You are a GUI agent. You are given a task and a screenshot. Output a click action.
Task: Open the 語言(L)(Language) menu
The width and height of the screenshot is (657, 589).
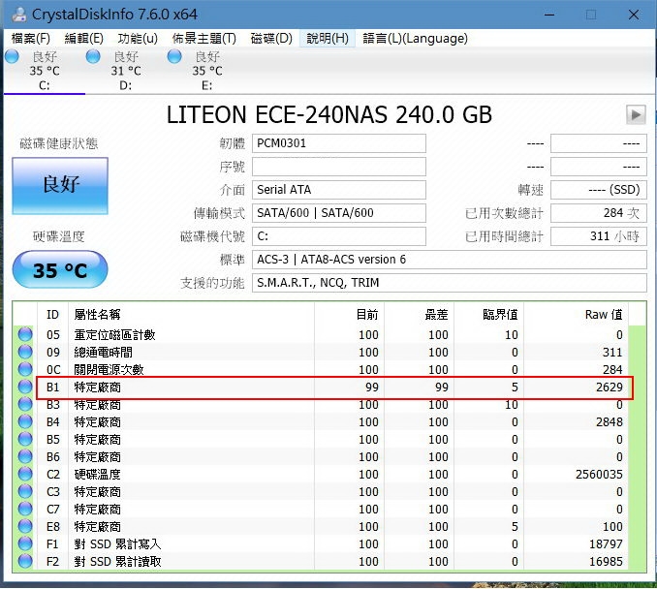point(415,39)
